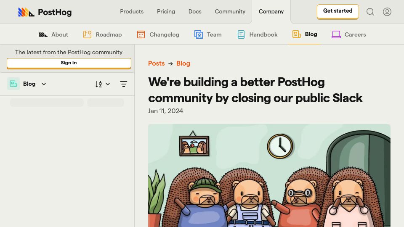
Task: Click the Careers laptop icon
Action: click(336, 34)
